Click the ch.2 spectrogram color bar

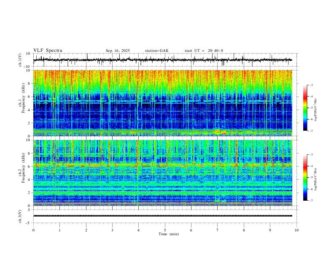point(305,177)
